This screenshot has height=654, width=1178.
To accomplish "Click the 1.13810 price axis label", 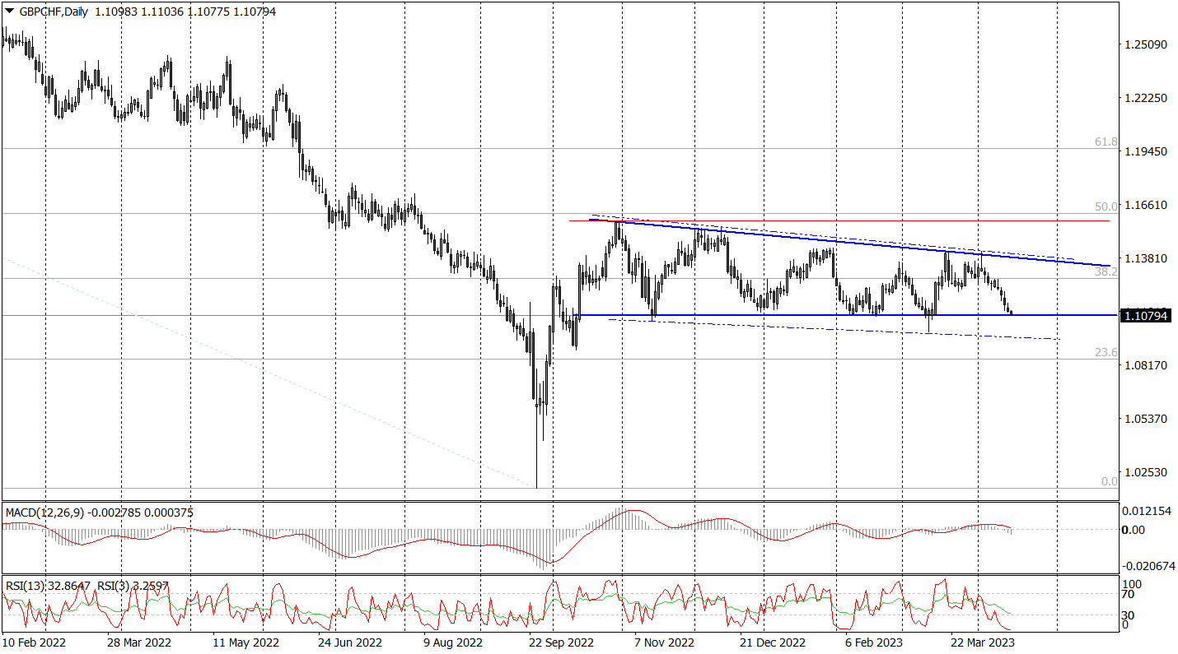I will tap(1146, 258).
